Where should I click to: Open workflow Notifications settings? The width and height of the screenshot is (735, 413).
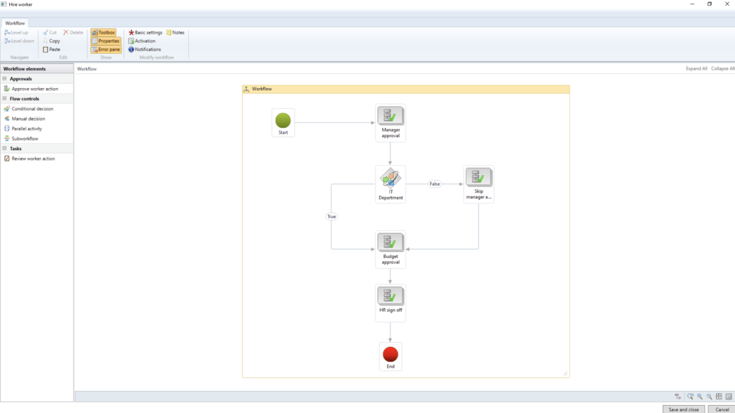coord(145,50)
